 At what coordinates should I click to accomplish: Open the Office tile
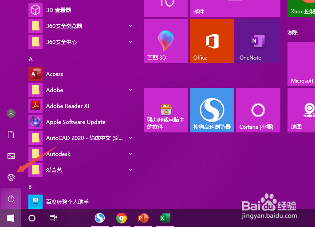[x=212, y=41]
